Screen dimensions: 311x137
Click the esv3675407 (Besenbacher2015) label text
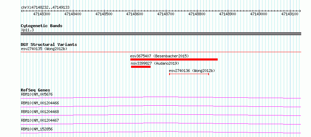(159, 56)
